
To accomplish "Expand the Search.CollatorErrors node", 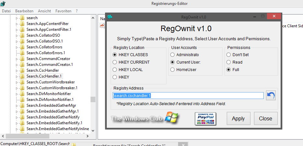I will coord(17,47).
